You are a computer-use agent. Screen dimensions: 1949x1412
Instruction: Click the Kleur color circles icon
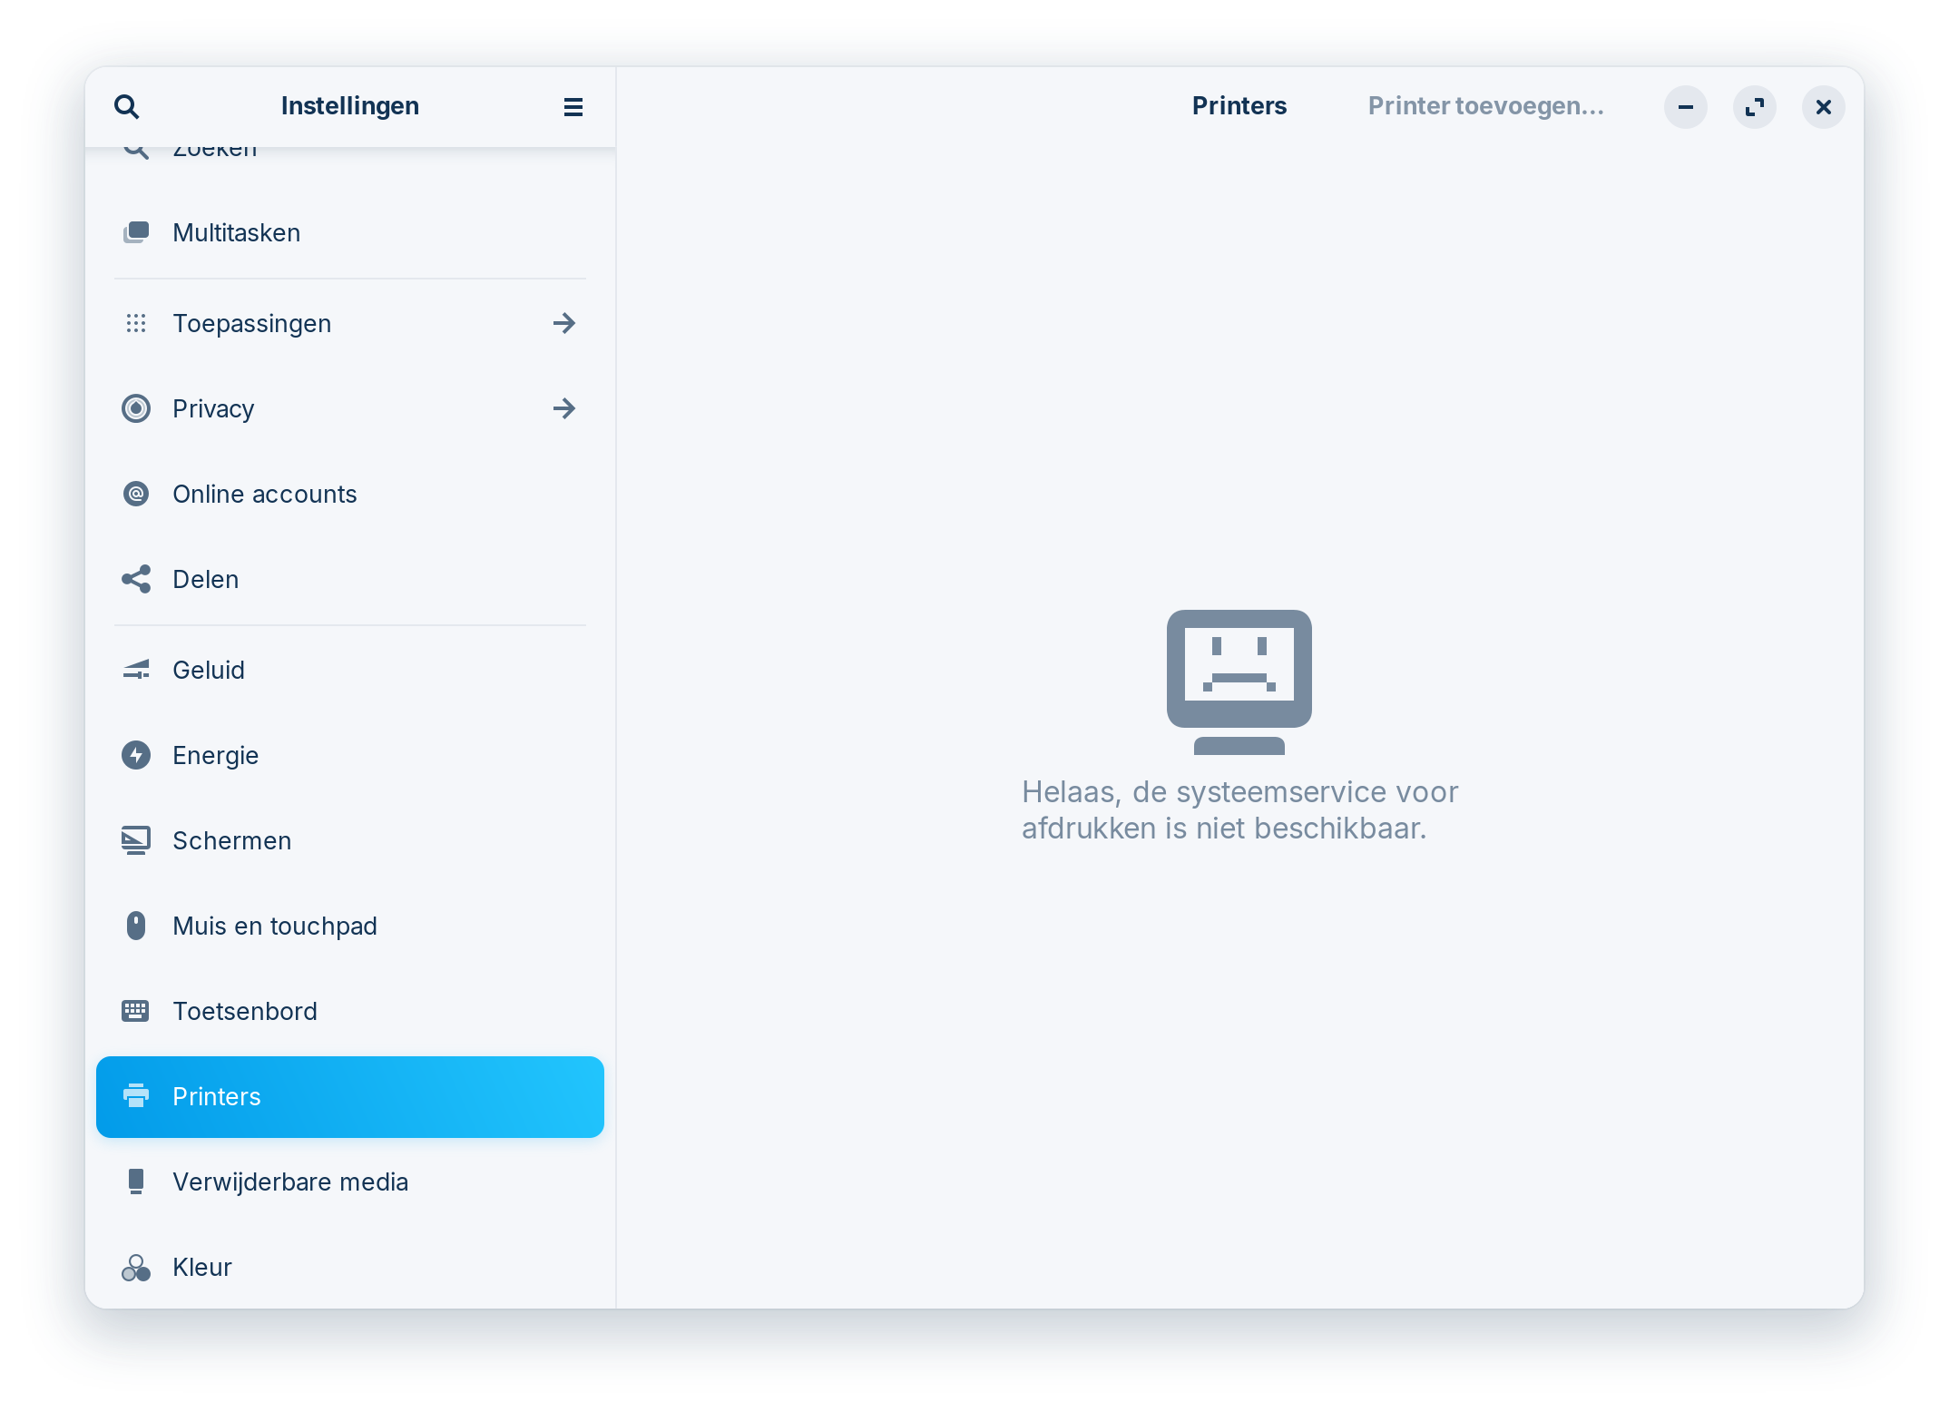coord(136,1267)
